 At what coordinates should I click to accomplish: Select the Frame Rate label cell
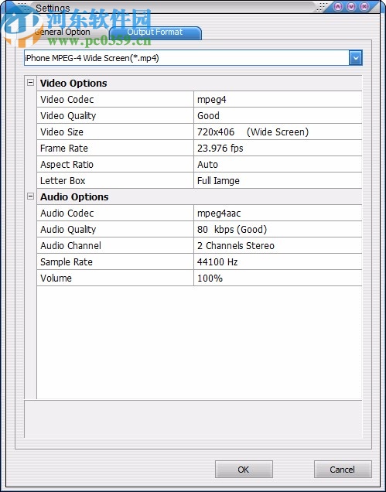tap(115, 149)
